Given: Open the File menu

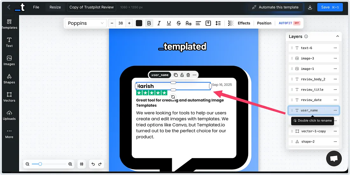Looking at the screenshot, I should (x=36, y=7).
